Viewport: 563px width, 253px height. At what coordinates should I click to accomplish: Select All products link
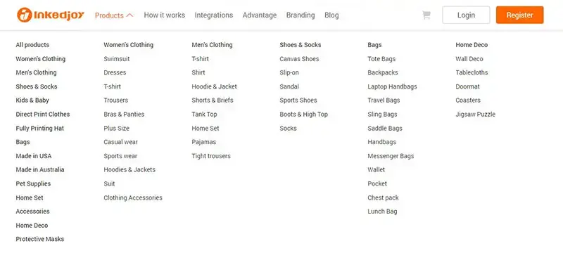32,45
